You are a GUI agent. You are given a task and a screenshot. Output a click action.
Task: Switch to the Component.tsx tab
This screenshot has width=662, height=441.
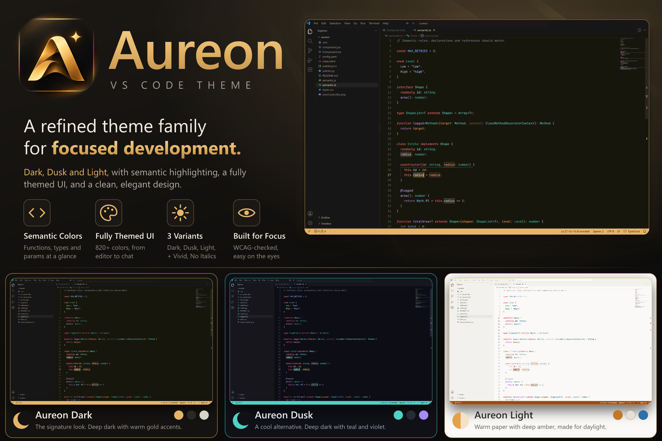(394, 30)
